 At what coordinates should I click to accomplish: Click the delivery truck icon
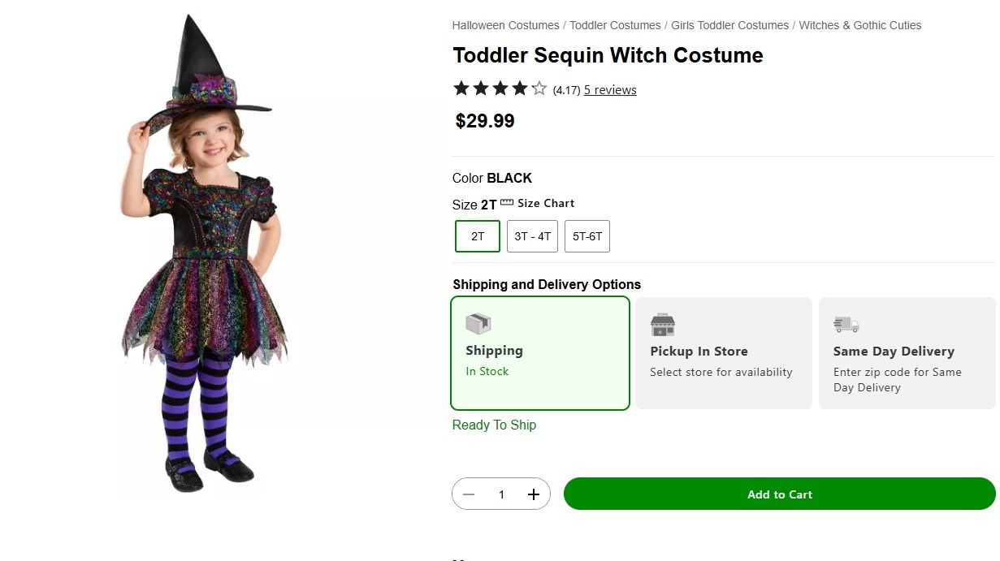[846, 325]
